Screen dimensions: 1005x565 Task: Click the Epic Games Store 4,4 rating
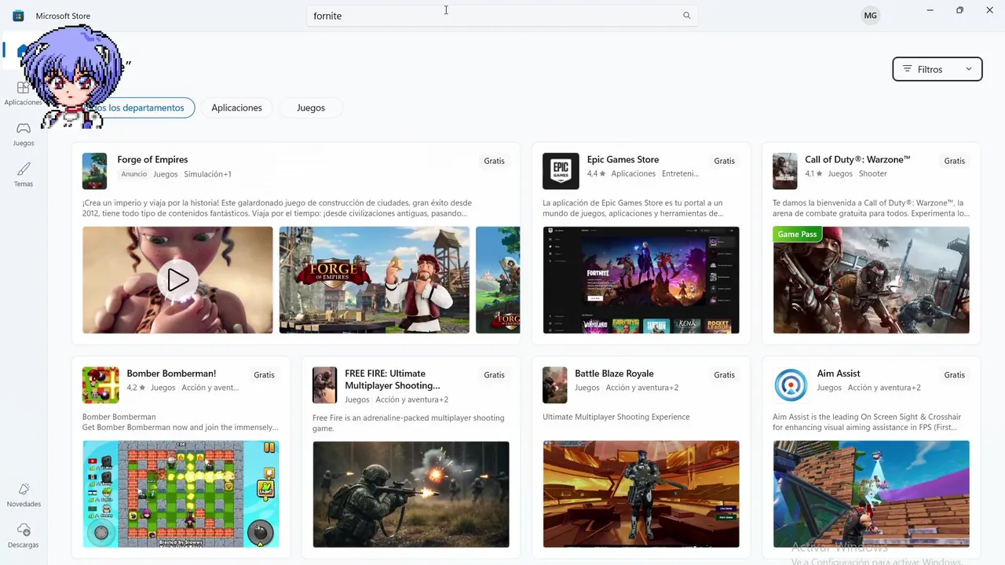pyautogui.click(x=596, y=174)
